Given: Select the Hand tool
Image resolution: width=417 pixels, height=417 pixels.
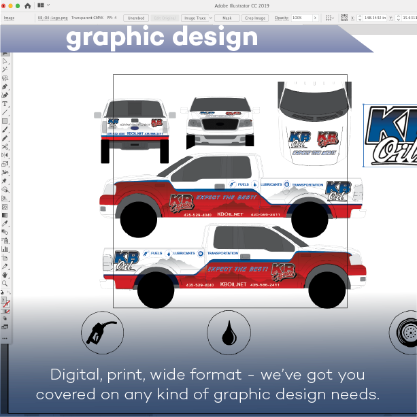Looking at the screenshot, I should pyautogui.click(x=5, y=275).
